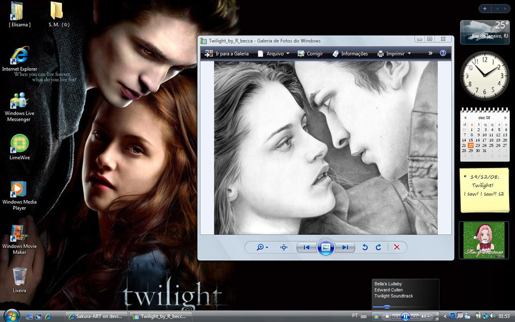Restore Media Player from taskbar toolbar
Screen dimensions: 515x322
click(437, 319)
